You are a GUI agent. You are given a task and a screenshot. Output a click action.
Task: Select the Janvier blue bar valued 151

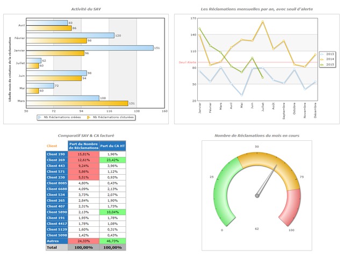coord(90,48)
